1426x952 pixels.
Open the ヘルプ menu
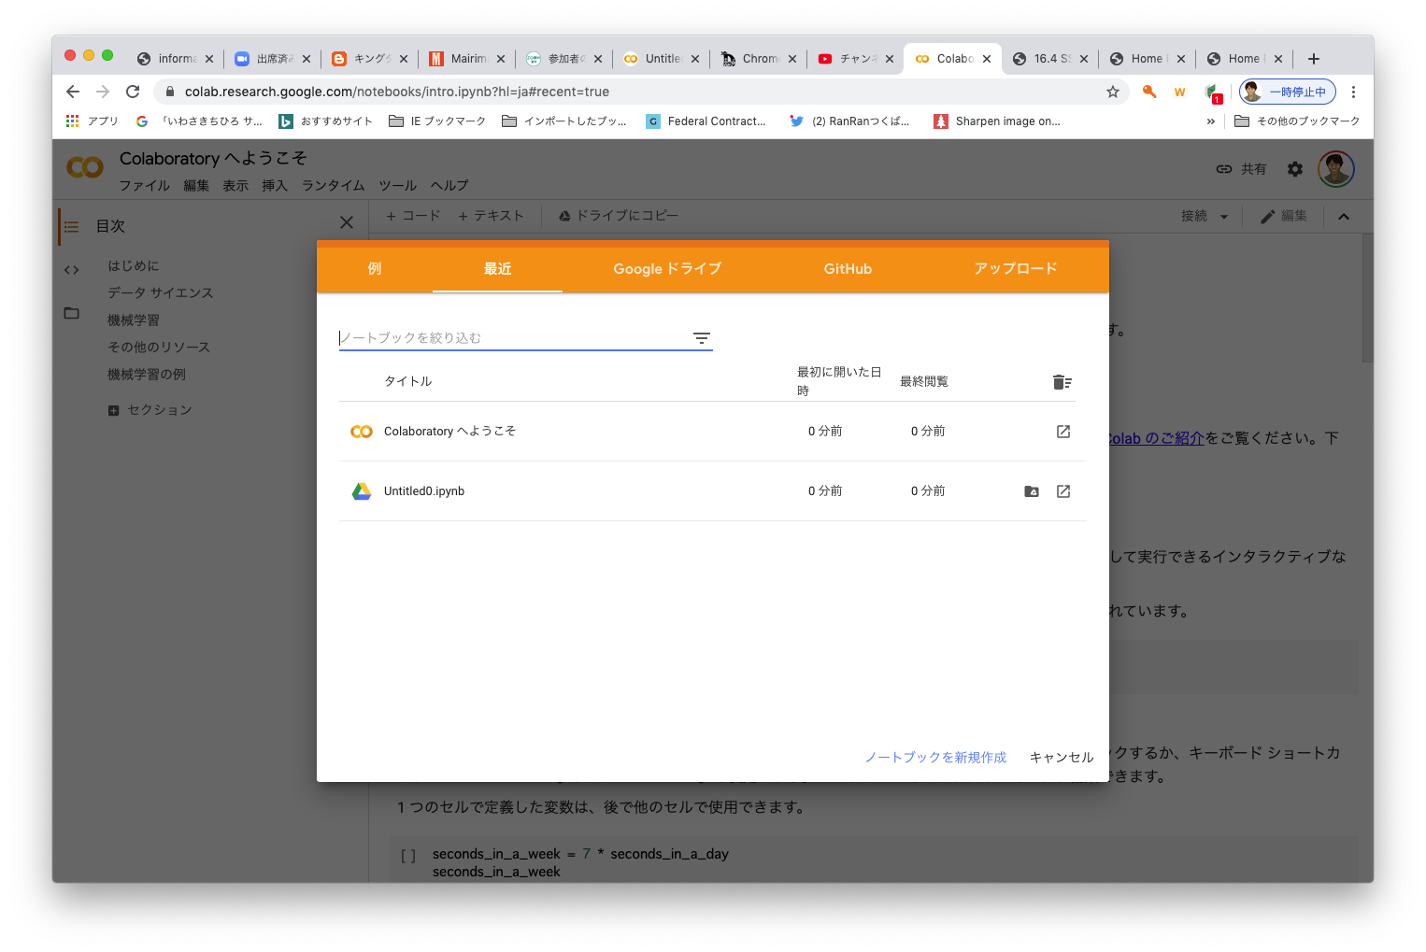click(x=449, y=186)
